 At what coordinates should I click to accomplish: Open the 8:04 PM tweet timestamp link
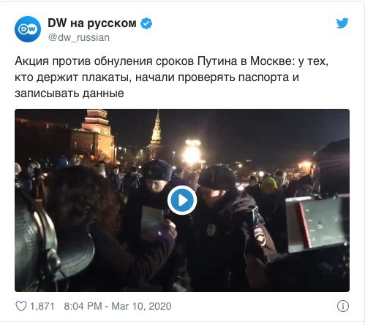click(x=118, y=306)
